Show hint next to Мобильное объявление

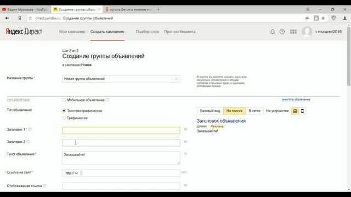107,100
